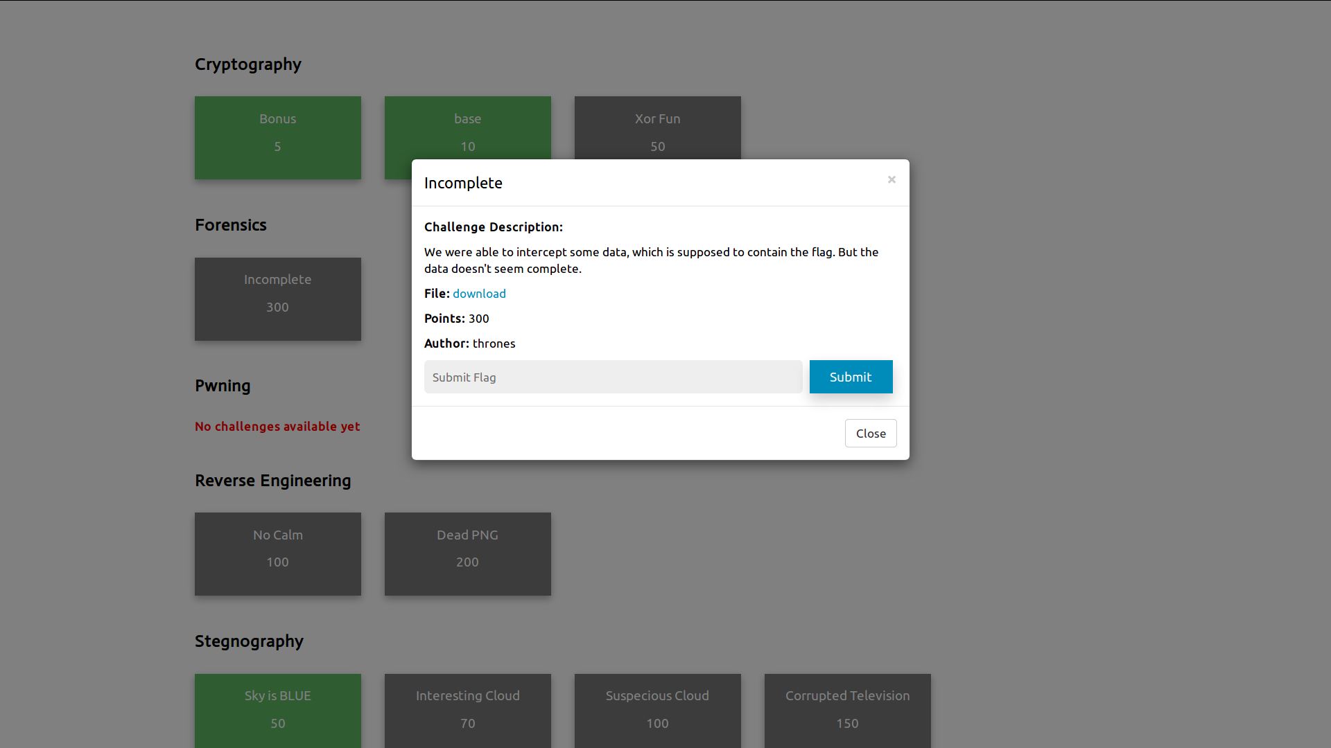The height and width of the screenshot is (748, 1331).
Task: Focus the Submit Flag input field
Action: [x=613, y=377]
